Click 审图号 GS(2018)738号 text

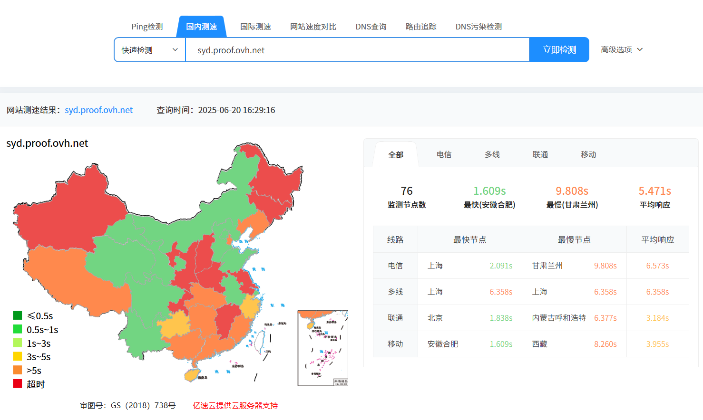point(128,406)
